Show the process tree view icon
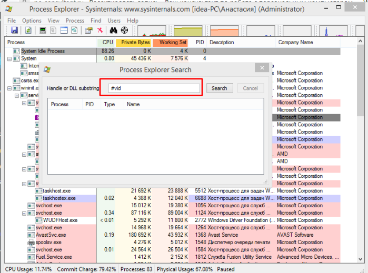Image resolution: width=368 pixels, height=273 pixels. point(53,31)
